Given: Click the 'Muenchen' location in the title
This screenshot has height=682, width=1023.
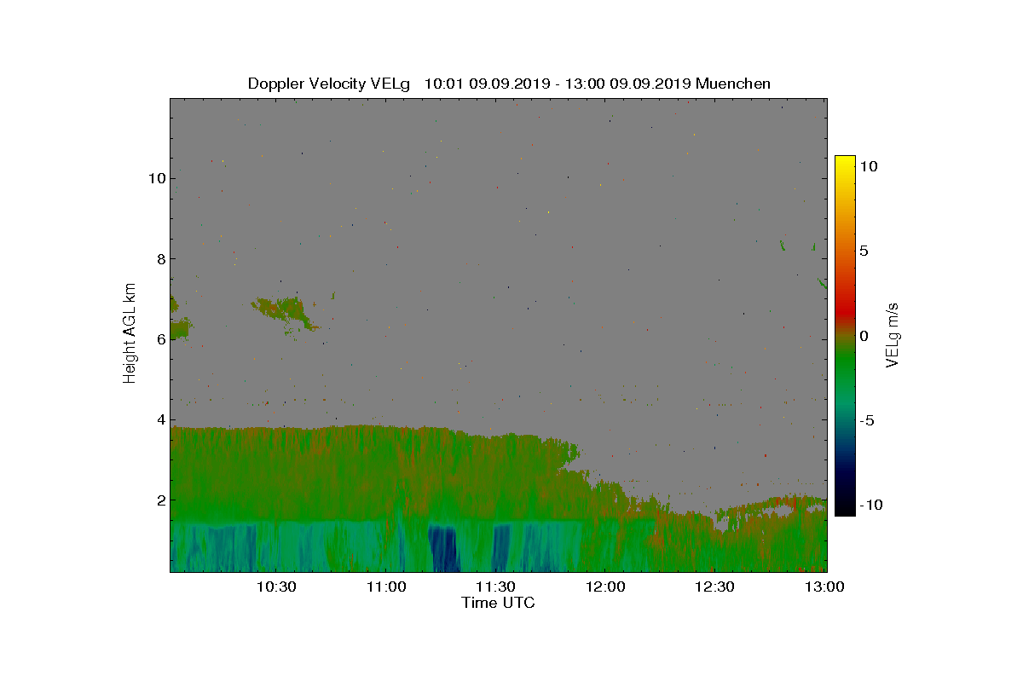Looking at the screenshot, I should [x=733, y=84].
